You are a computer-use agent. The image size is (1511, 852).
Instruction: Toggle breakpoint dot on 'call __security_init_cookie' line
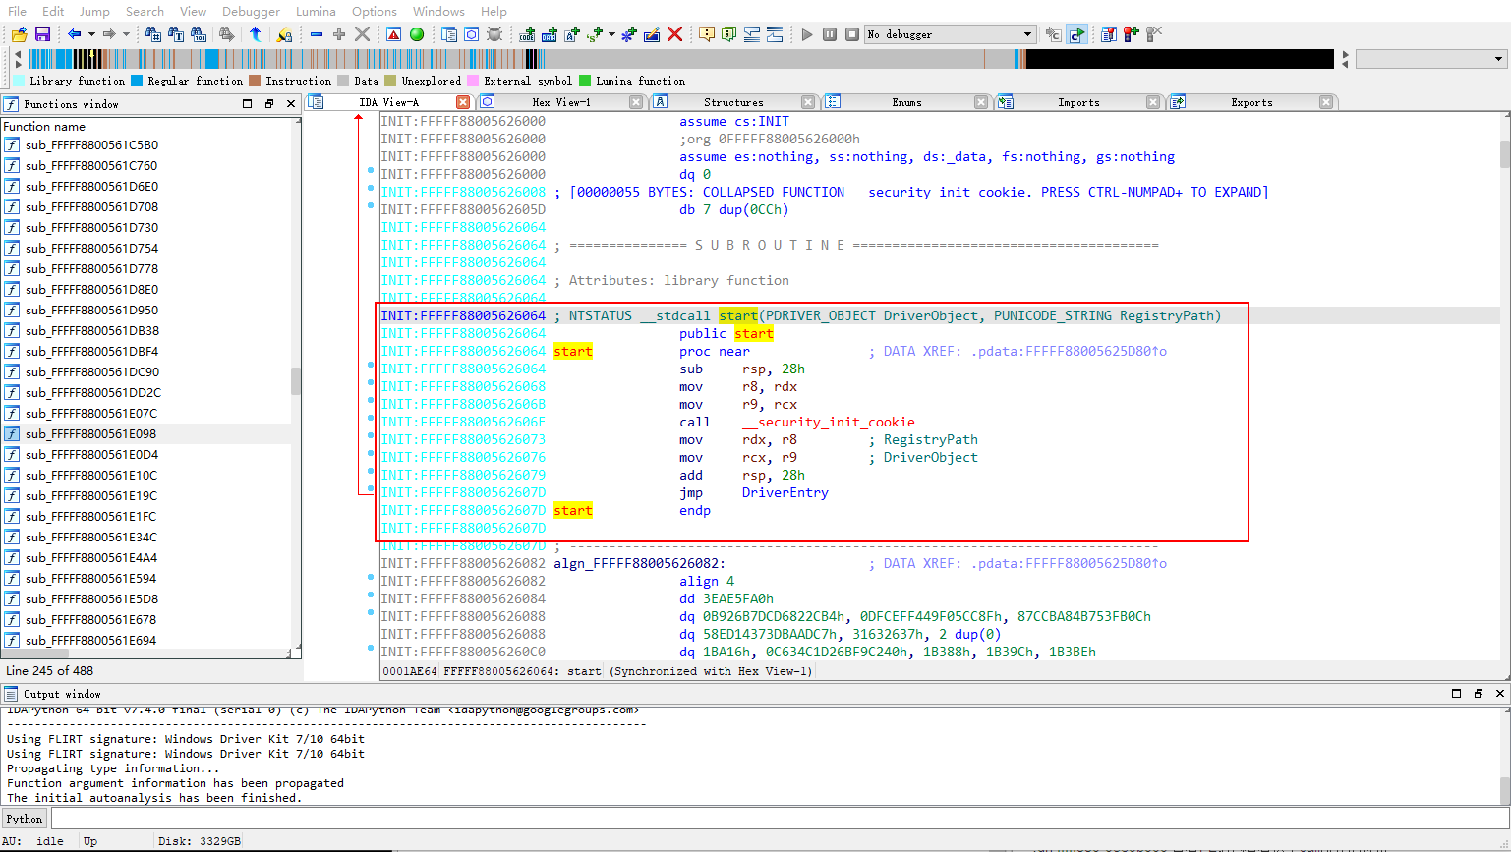(371, 419)
